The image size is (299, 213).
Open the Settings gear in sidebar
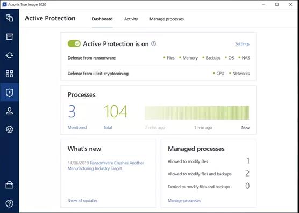[x=9, y=129]
